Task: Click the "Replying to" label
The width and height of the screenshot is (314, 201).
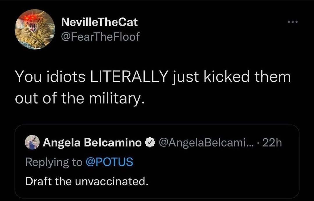Action: [53, 162]
